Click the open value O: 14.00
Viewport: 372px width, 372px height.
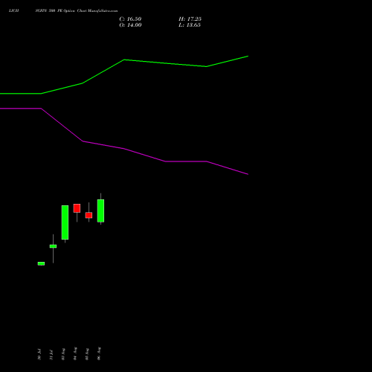point(130,25)
